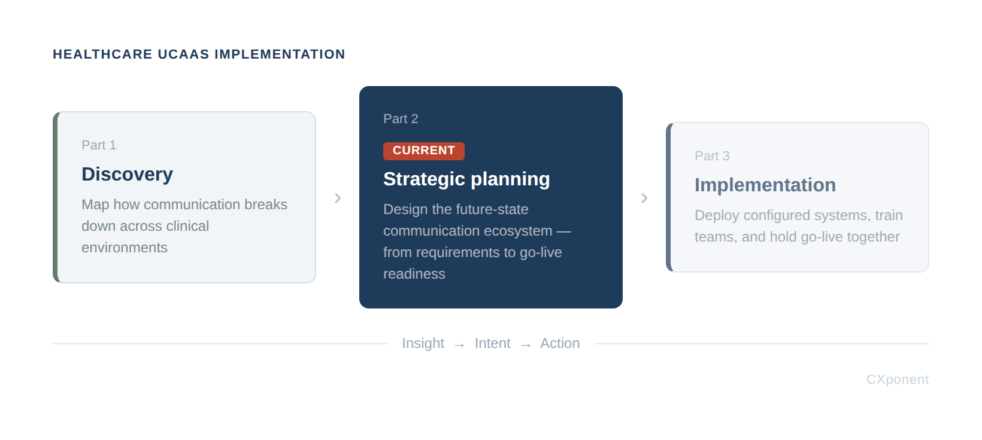The height and width of the screenshot is (440, 982).
Task: Select the Part 2 label
Action: point(401,118)
